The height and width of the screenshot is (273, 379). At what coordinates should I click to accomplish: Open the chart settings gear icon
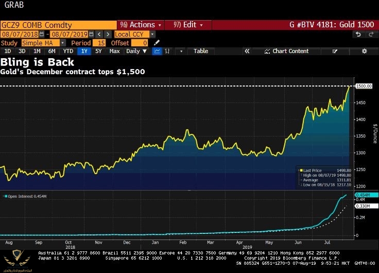click(x=364, y=51)
